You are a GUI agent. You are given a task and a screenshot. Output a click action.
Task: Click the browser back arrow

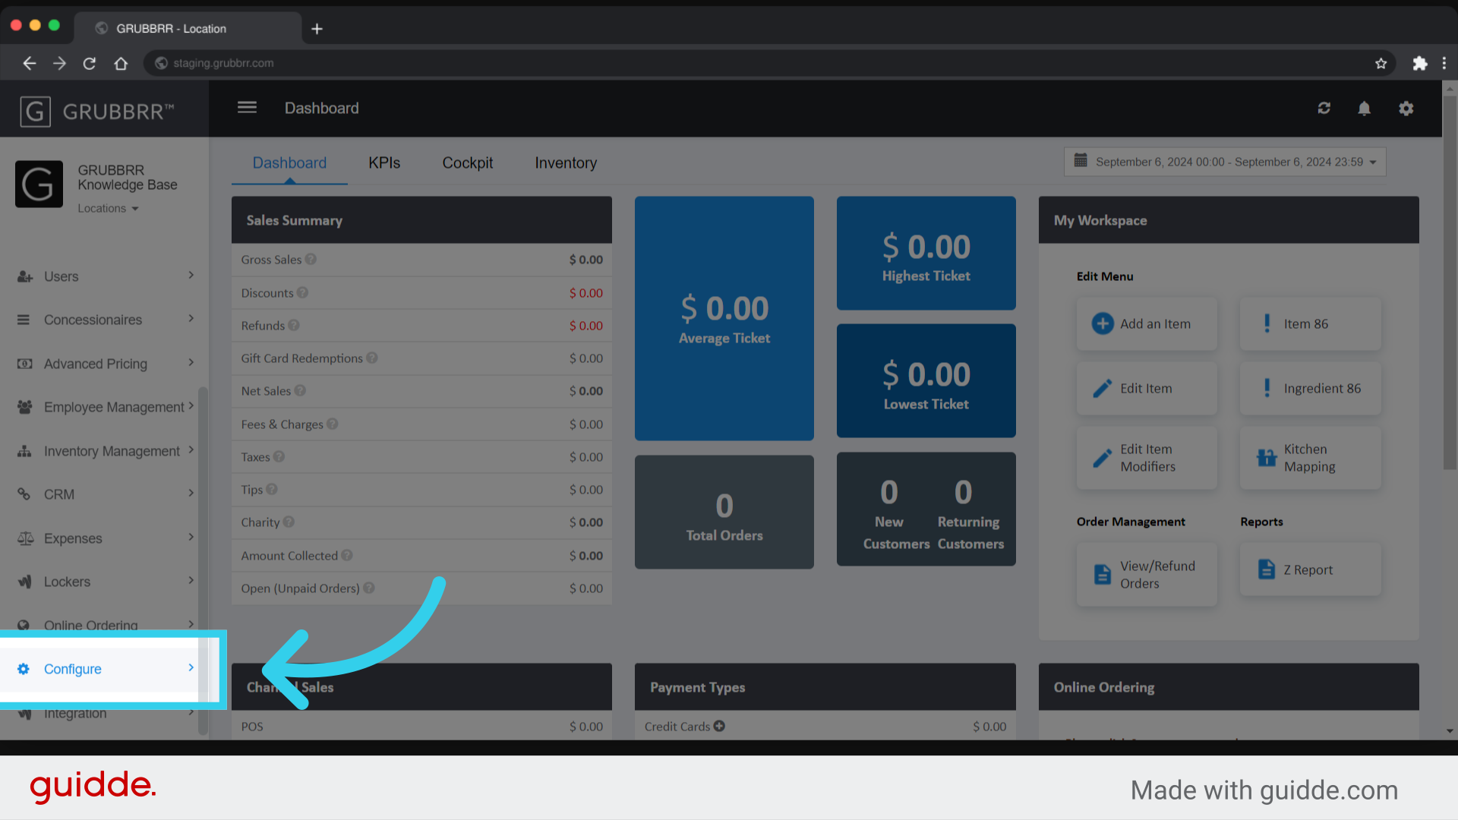pos(29,63)
